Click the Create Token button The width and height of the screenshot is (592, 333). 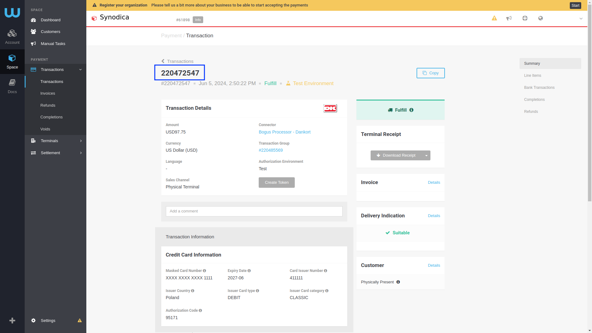[277, 183]
